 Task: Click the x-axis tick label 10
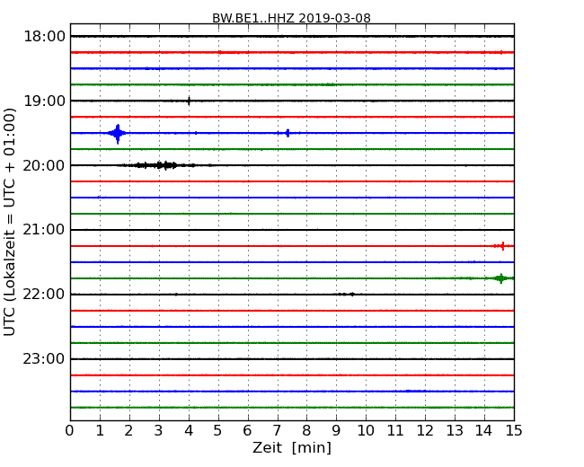coord(366,430)
